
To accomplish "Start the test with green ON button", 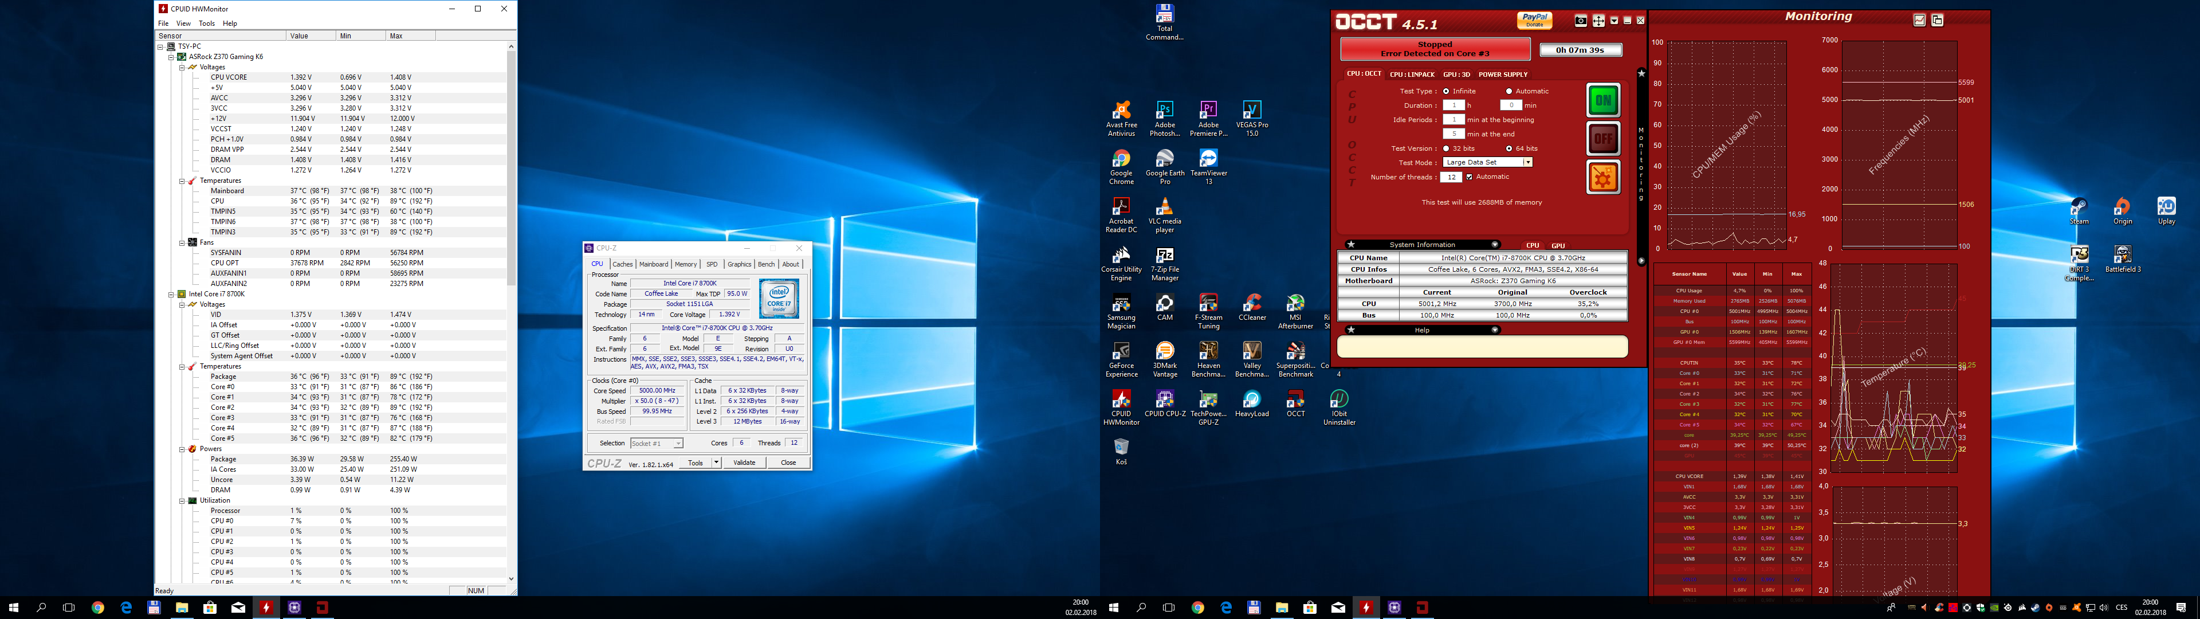I will (x=1603, y=100).
